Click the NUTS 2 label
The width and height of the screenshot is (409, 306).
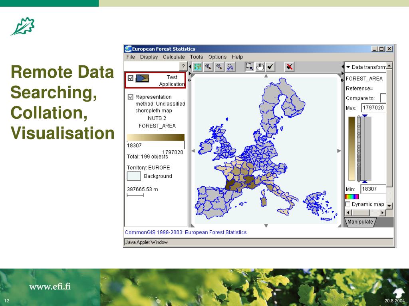pos(157,118)
